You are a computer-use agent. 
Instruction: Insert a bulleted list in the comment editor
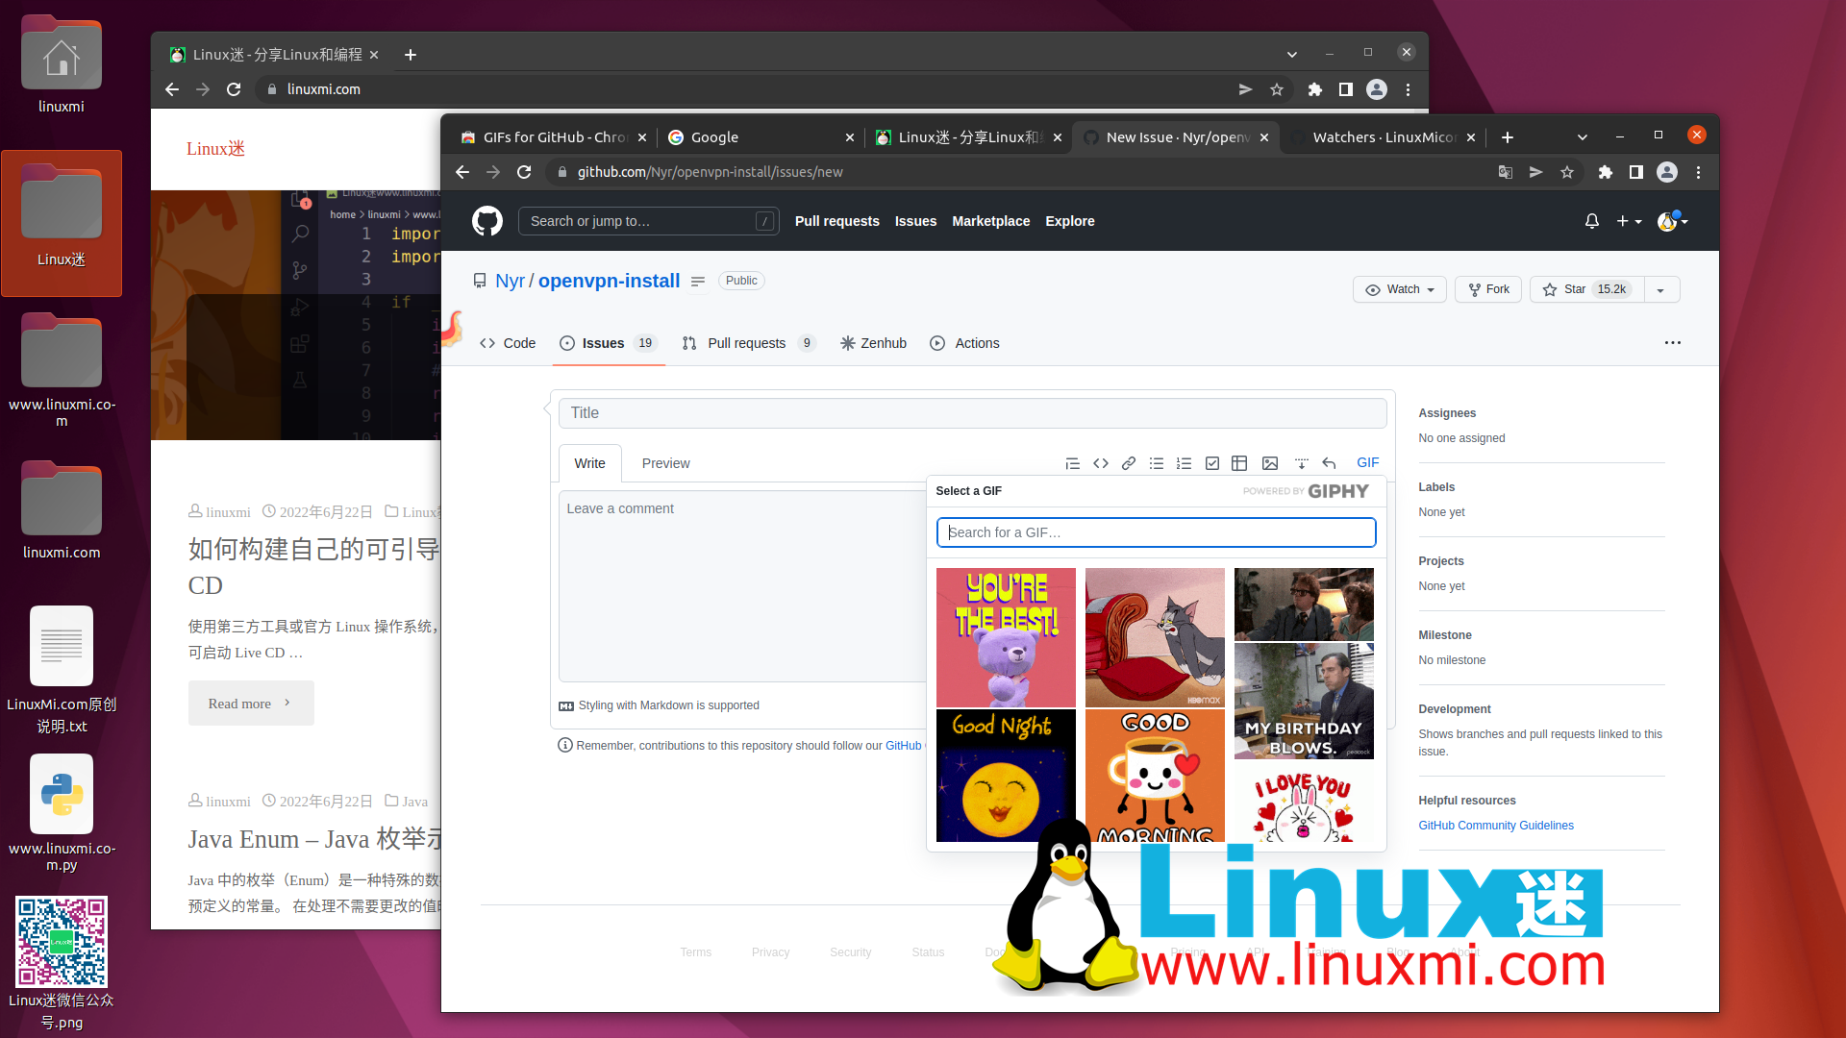pyautogui.click(x=1157, y=463)
